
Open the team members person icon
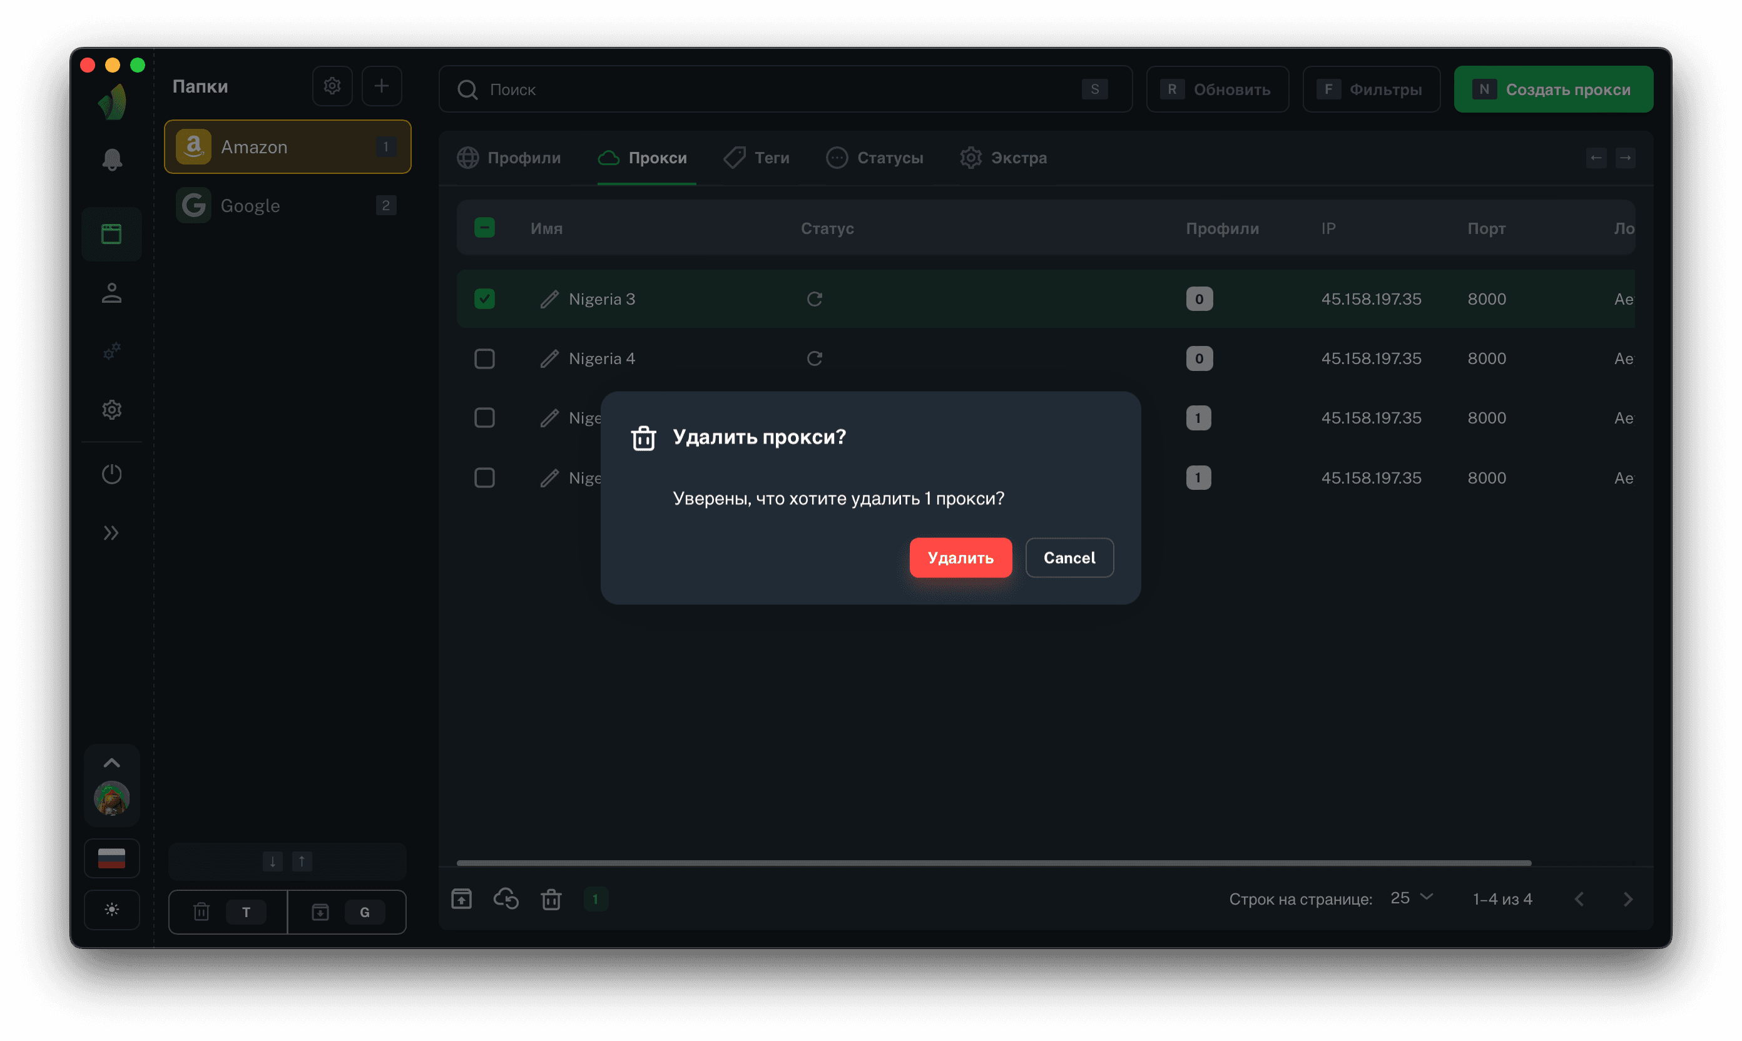tap(111, 293)
